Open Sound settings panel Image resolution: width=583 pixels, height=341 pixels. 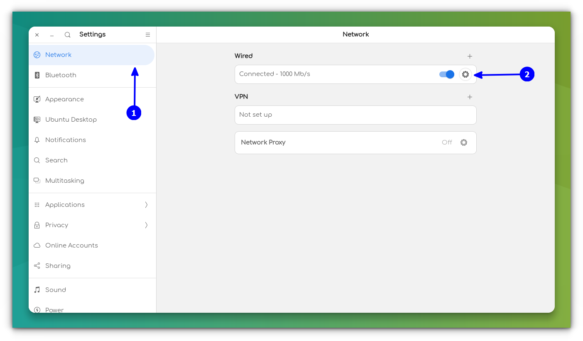pos(92,290)
